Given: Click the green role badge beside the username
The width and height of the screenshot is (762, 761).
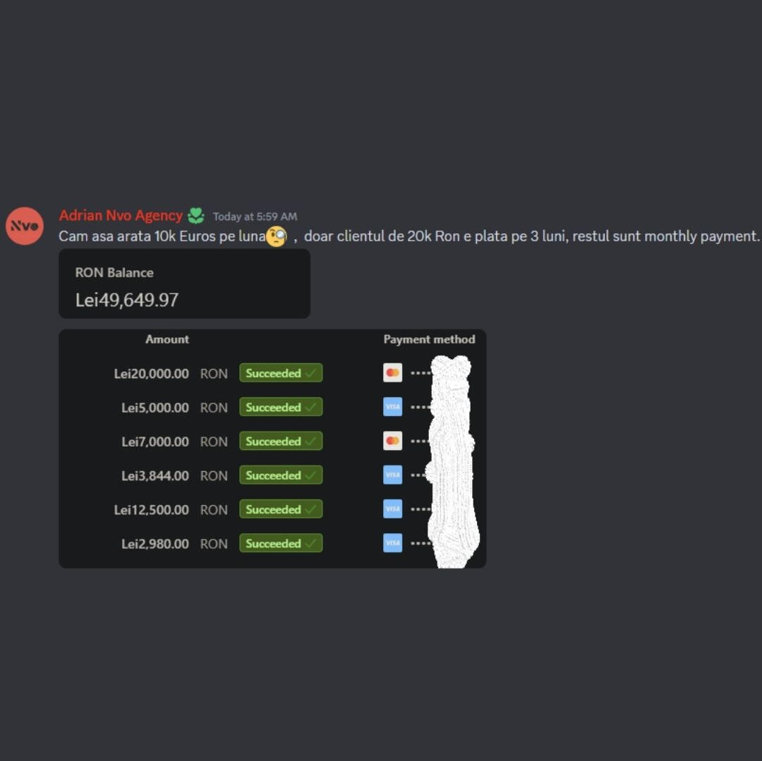Looking at the screenshot, I should point(196,216).
